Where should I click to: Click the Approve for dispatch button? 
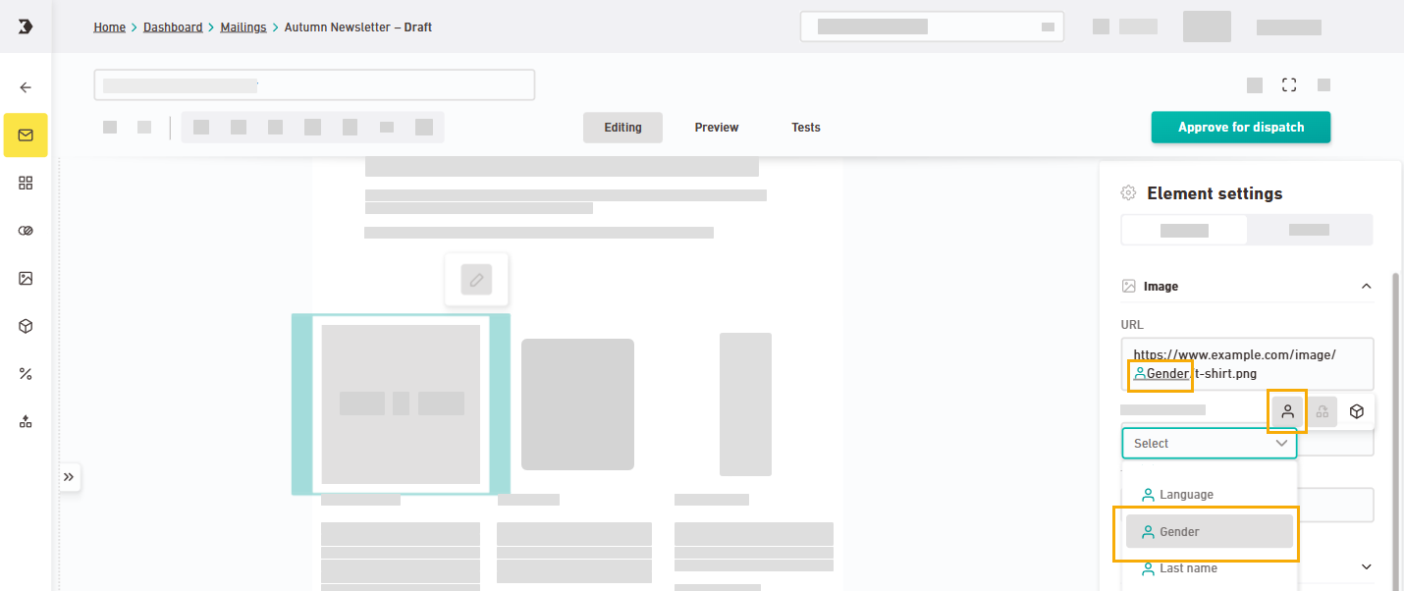pyautogui.click(x=1240, y=128)
